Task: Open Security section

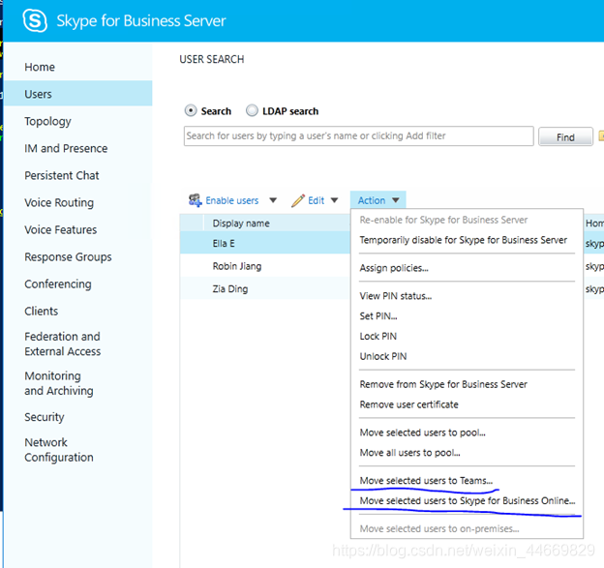Action: click(45, 417)
